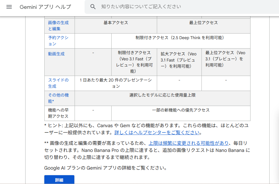Click the magnifier search icon
The image size is (279, 184).
[93, 7]
